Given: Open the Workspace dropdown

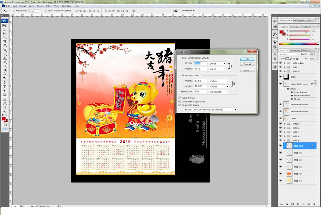Looking at the screenshot, I should click(x=188, y=10).
